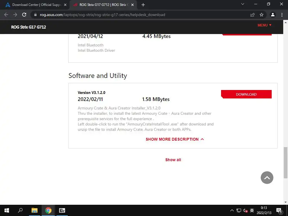Share this page from address bar

coord(253,15)
